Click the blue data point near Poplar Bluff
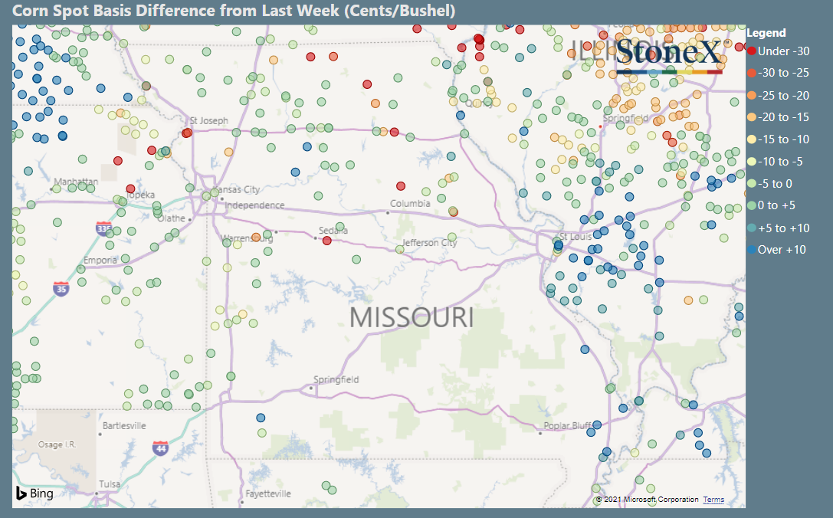The width and height of the screenshot is (833, 518). coord(597,425)
